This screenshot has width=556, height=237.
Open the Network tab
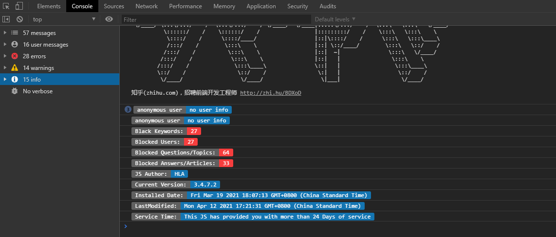click(147, 6)
